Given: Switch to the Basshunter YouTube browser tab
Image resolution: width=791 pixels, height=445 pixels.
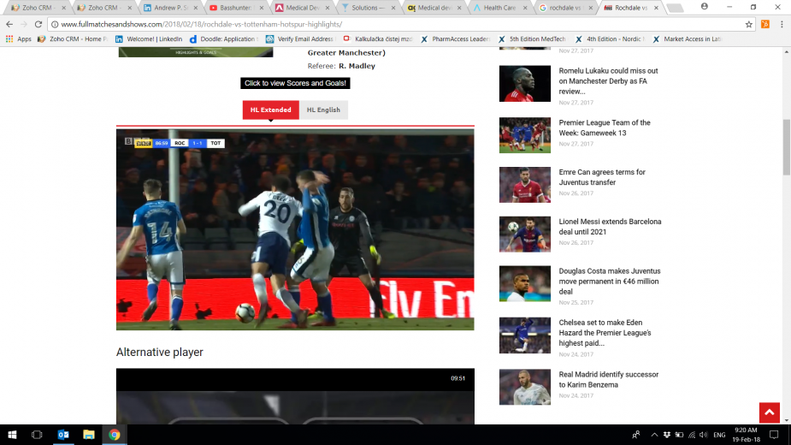Looking at the screenshot, I should [235, 7].
